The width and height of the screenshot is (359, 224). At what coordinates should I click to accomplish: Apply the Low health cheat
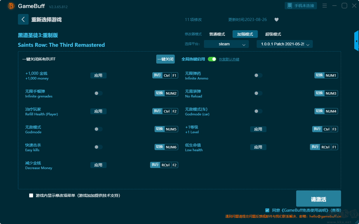click(x=258, y=147)
